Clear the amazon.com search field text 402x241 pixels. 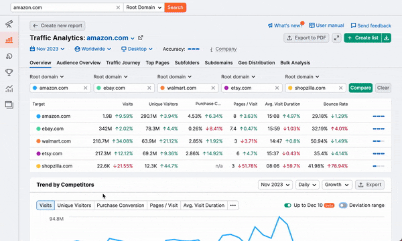(x=118, y=7)
